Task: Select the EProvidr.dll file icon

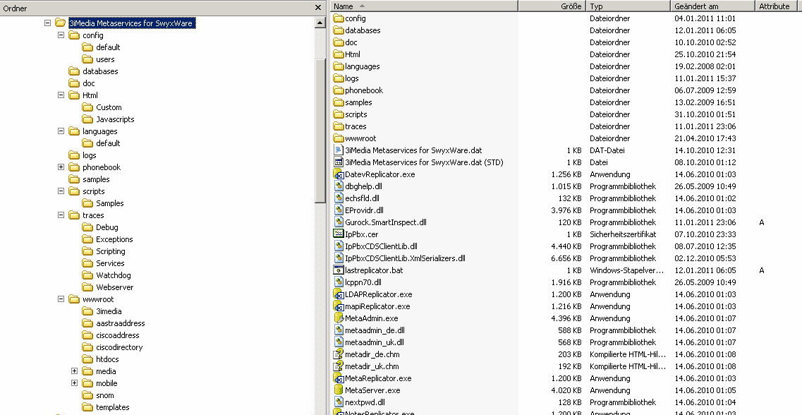Action: (x=338, y=210)
